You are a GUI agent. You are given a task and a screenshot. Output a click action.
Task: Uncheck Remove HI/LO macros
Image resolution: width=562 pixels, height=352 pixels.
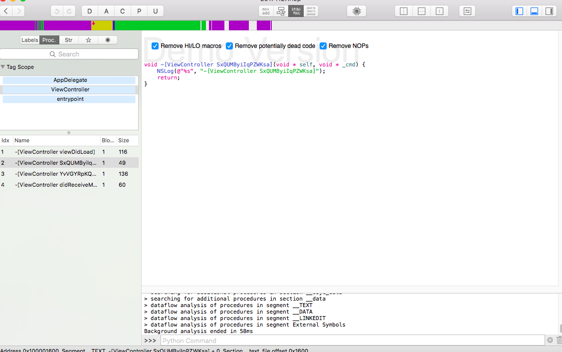click(155, 46)
